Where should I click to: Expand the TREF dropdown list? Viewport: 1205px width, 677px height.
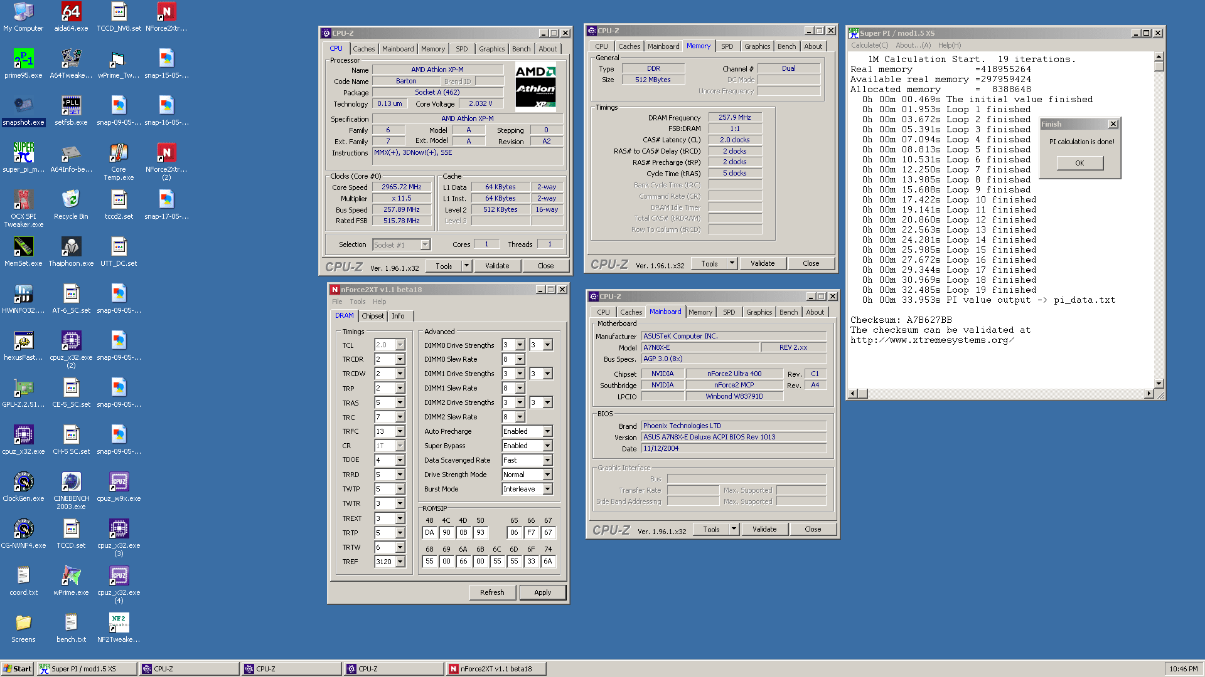click(x=400, y=562)
